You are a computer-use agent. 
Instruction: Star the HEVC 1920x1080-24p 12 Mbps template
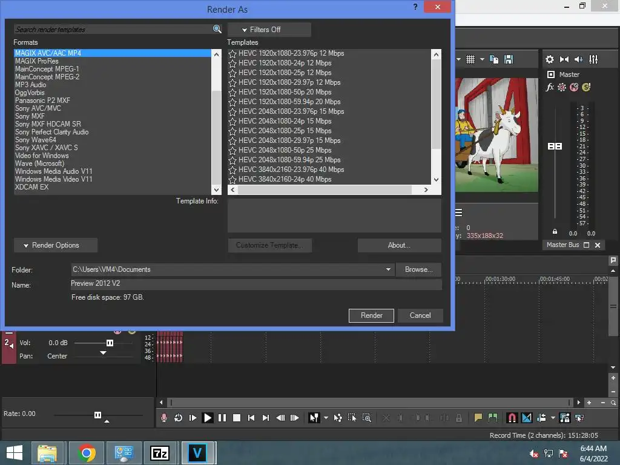coord(232,63)
